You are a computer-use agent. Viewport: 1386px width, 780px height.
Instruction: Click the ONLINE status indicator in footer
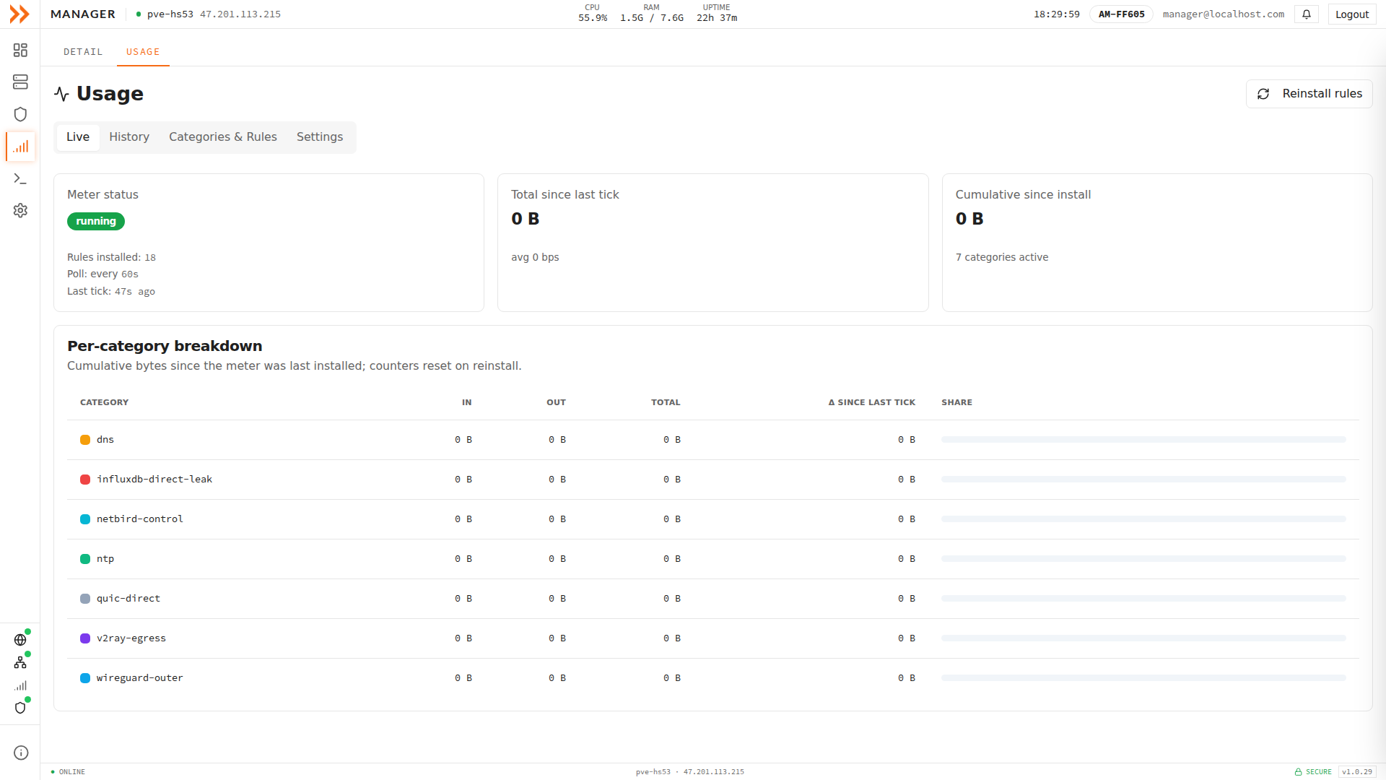coord(68,772)
